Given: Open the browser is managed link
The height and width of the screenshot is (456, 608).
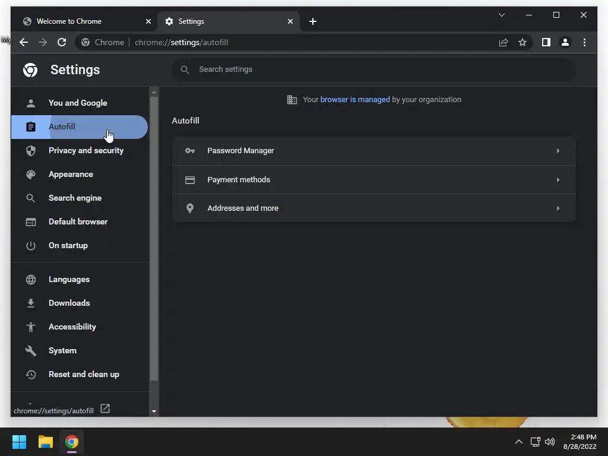Looking at the screenshot, I should point(355,100).
